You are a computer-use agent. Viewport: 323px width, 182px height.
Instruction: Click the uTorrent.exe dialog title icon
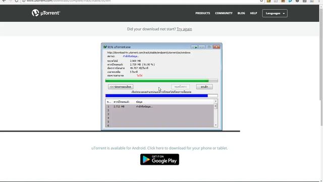click(x=105, y=47)
